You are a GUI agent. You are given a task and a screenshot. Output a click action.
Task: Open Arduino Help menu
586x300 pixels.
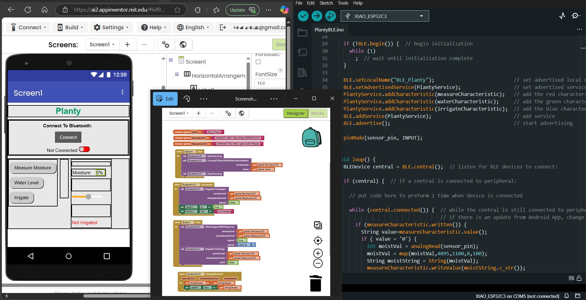358,3
